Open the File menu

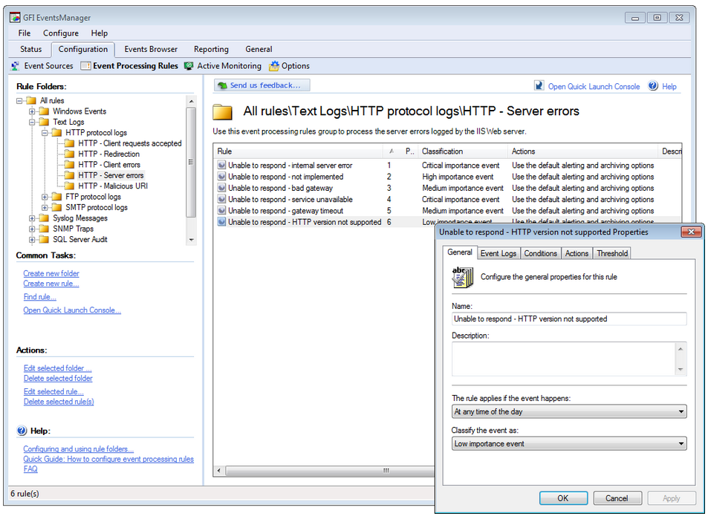[x=25, y=33]
